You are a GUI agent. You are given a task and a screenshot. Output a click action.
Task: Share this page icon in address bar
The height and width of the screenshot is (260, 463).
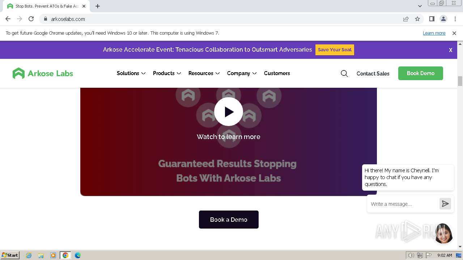click(406, 19)
